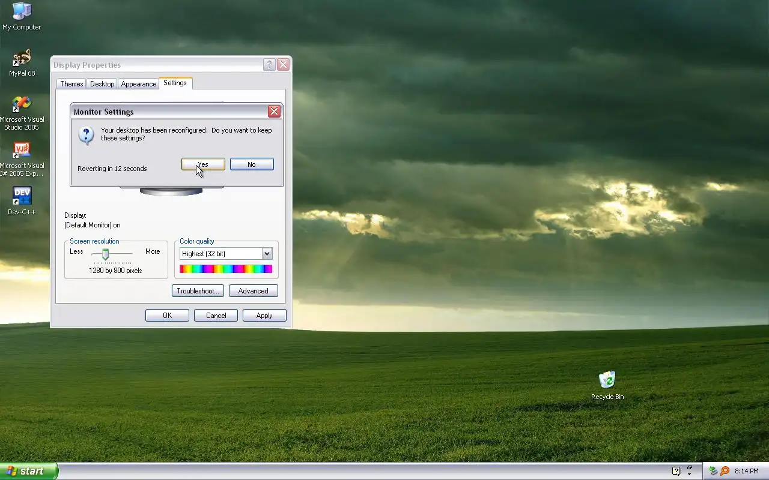Click the 8:14 PM clock
This screenshot has width=769, height=480.
pyautogui.click(x=747, y=472)
